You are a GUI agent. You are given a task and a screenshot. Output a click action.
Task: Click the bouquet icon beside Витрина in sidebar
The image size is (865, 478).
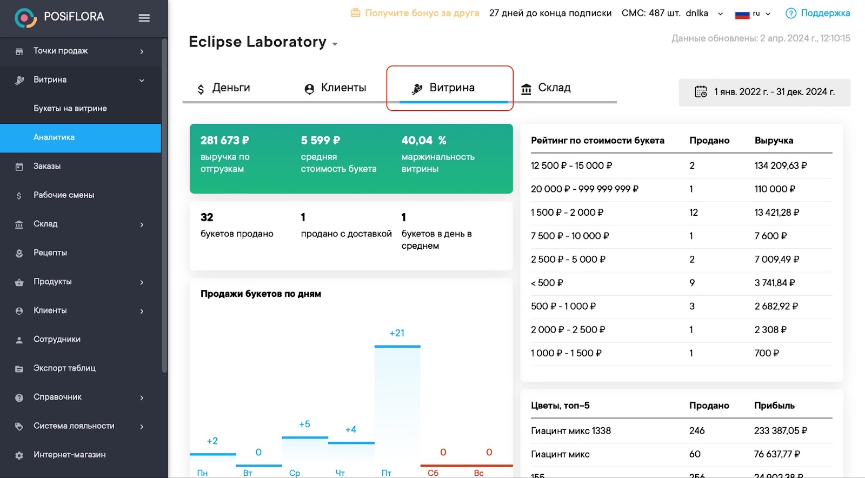coord(19,80)
